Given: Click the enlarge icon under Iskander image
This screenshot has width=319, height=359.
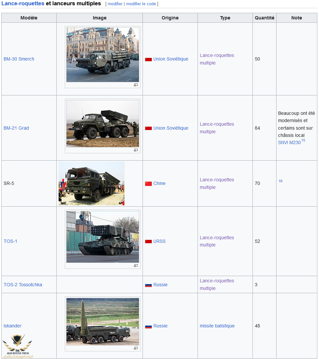Looking at the screenshot, I should click(x=136, y=348).
